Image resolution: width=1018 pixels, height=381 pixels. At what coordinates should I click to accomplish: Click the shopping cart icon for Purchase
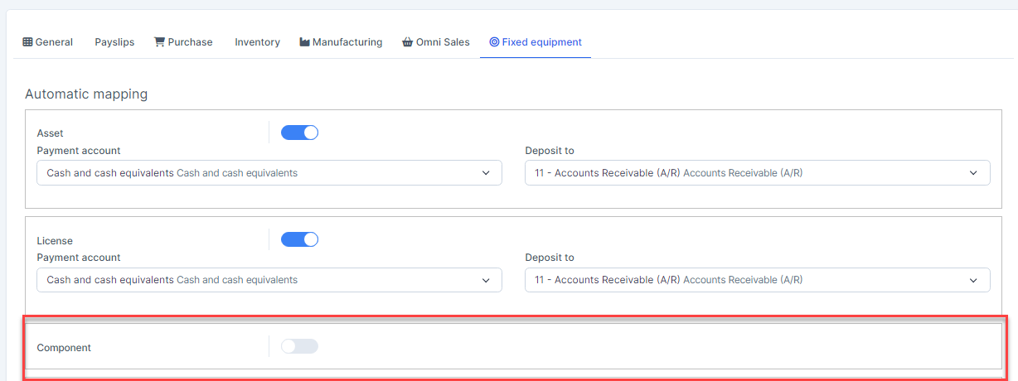pyautogui.click(x=159, y=42)
